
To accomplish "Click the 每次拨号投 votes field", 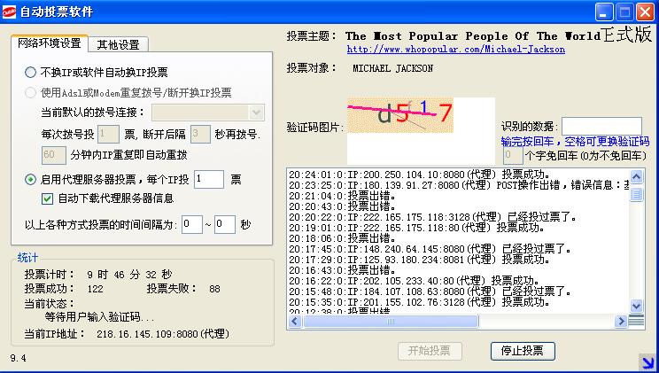I will [x=108, y=134].
